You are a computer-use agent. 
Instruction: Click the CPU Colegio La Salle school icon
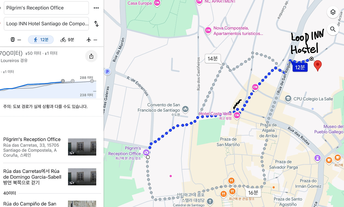(288, 99)
